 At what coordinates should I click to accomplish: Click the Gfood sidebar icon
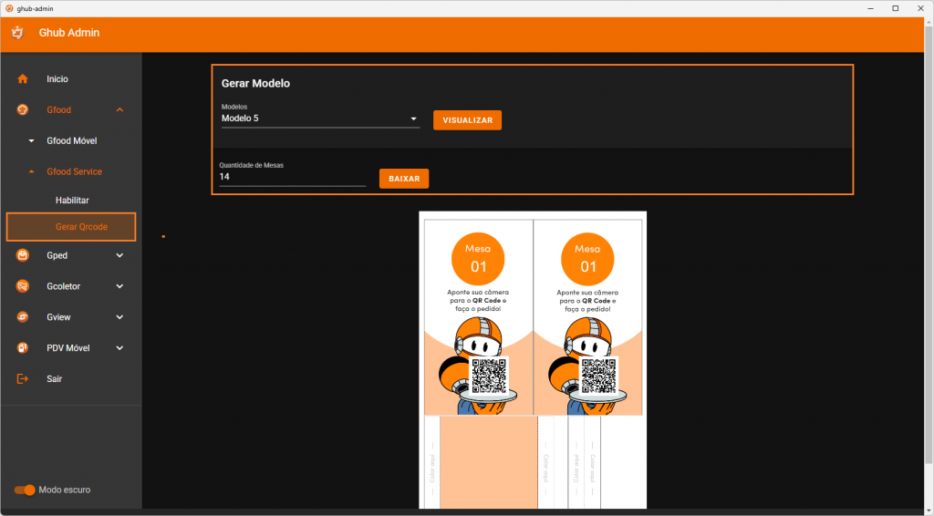(23, 110)
